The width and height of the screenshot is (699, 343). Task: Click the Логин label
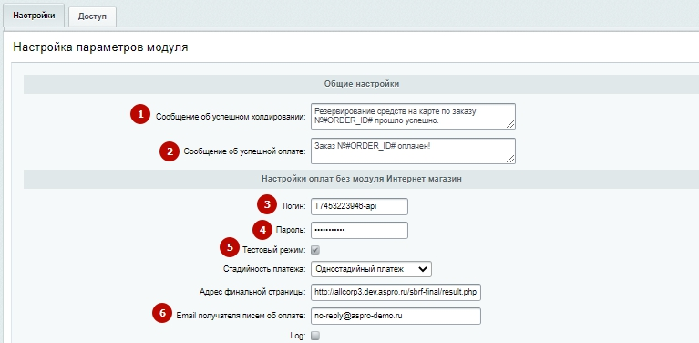coord(294,206)
